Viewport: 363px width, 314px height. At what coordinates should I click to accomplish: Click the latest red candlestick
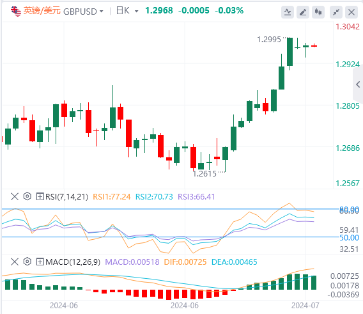point(314,45)
